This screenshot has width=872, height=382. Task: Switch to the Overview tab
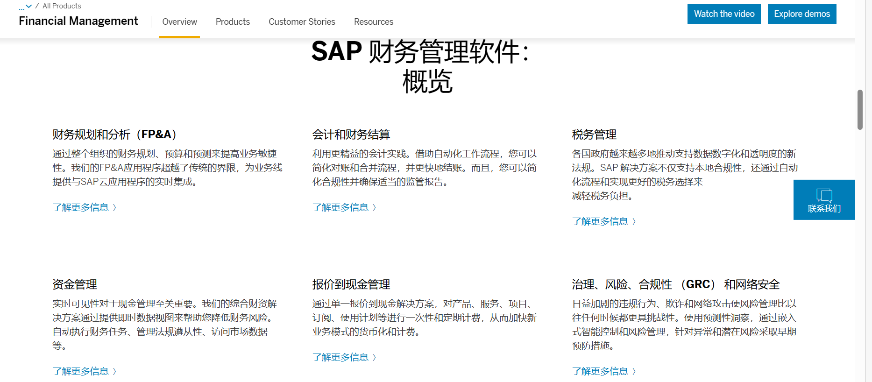[x=179, y=22]
